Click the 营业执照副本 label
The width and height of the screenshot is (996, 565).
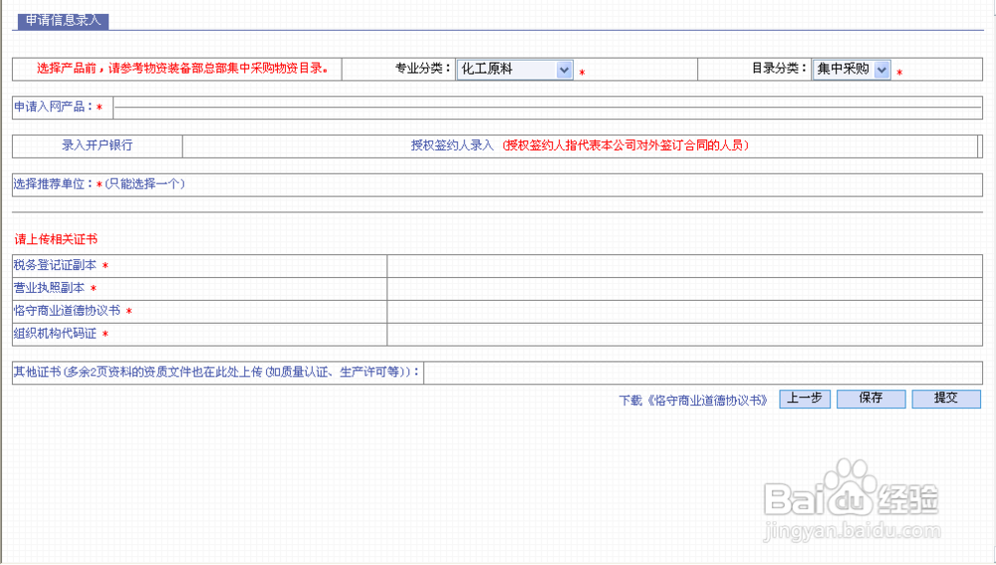pos(49,289)
